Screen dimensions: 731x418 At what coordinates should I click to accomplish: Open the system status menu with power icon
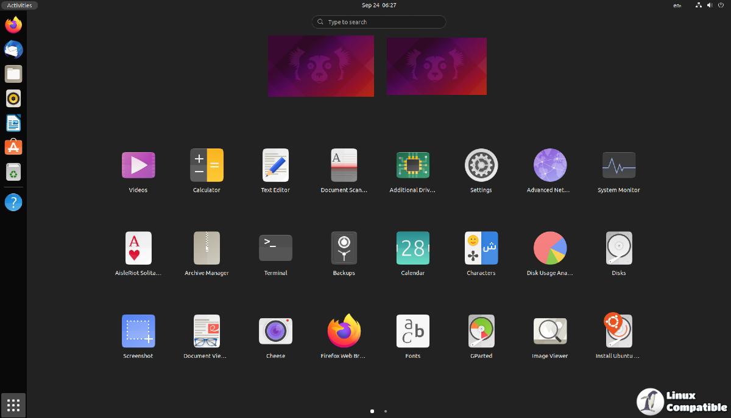[720, 5]
